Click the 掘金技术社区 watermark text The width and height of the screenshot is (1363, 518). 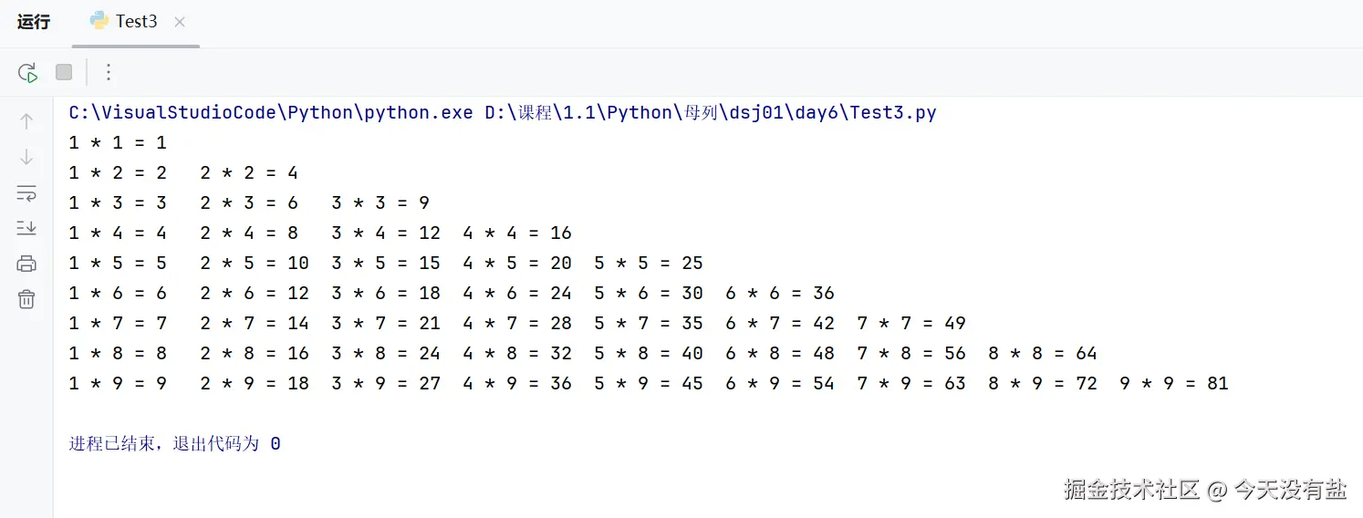click(1131, 490)
